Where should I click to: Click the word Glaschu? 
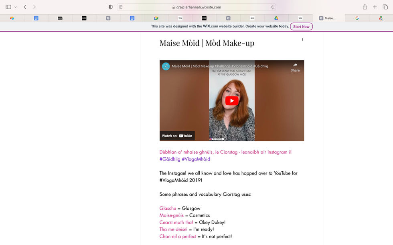click(x=168, y=208)
